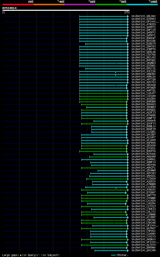Select the UniRef100_C3KEZ3 label
This screenshot has width=160, height=257.
(x=144, y=209)
